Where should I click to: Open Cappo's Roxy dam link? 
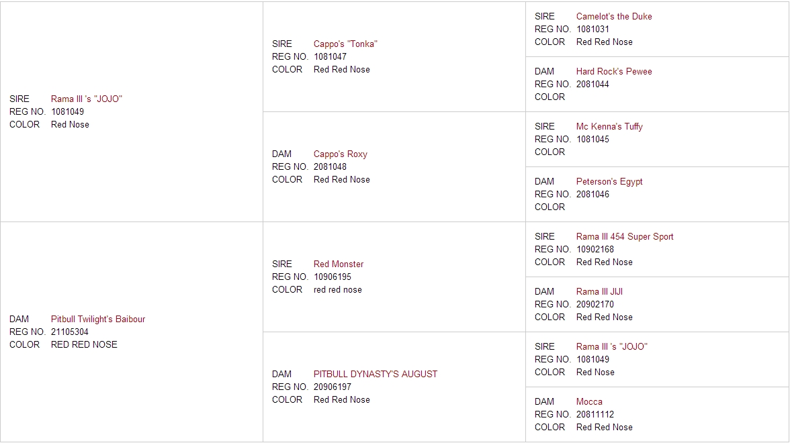[340, 154]
